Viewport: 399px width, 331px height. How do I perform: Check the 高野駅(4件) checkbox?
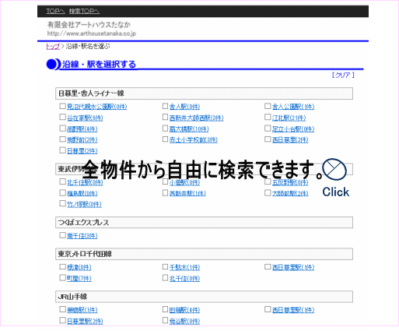click(x=62, y=129)
